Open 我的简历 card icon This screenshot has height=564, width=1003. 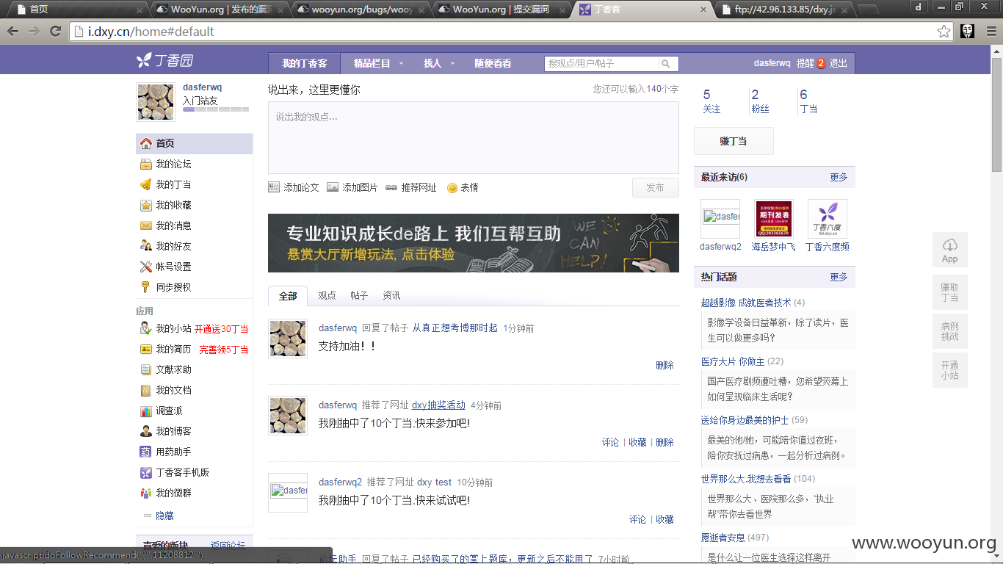[x=146, y=349]
